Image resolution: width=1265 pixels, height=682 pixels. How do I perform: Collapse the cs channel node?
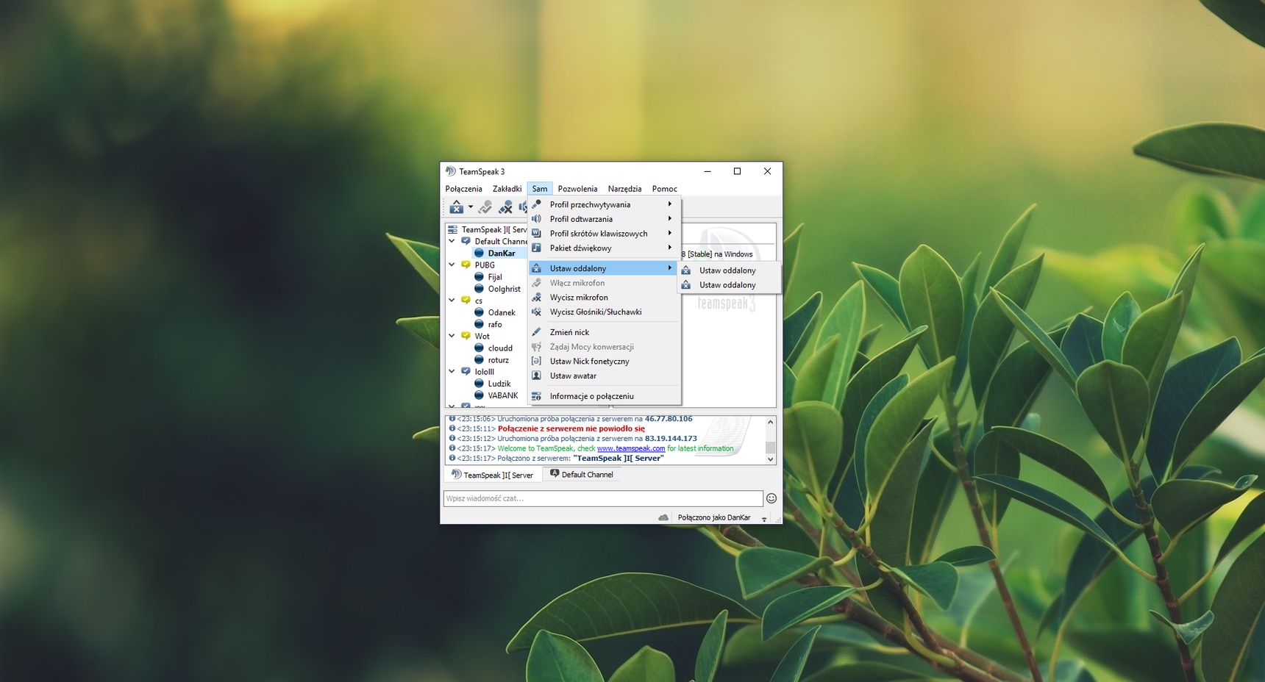(x=452, y=300)
